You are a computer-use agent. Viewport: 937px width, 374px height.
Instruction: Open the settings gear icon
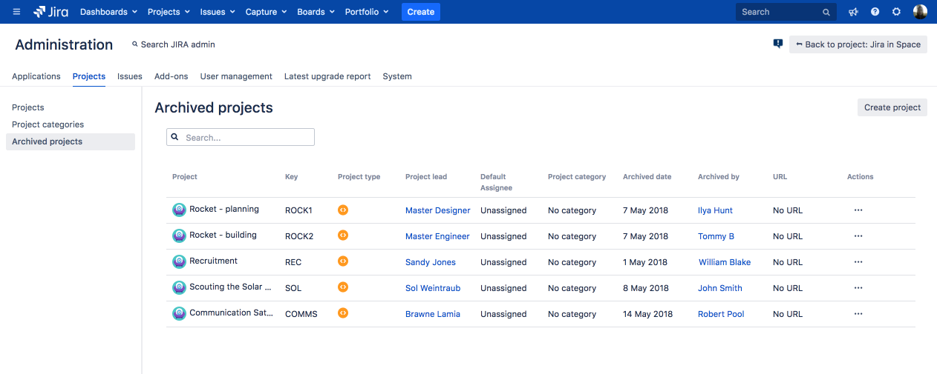tap(896, 12)
